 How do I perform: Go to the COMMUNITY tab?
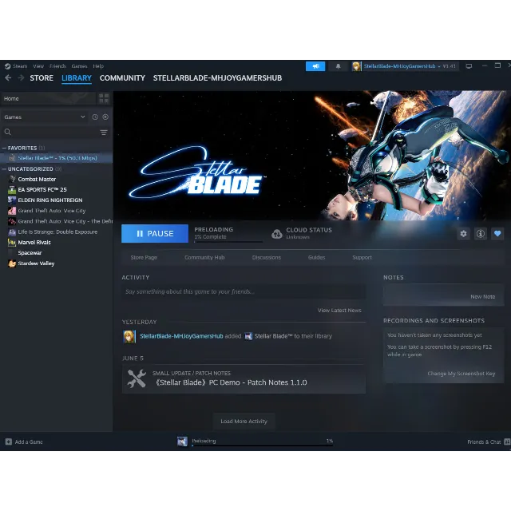[122, 78]
